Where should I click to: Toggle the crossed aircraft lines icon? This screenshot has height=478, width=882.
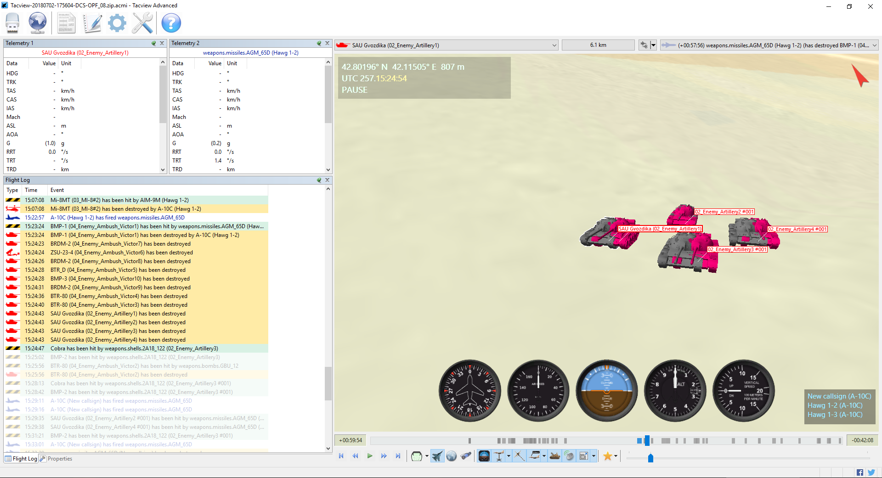[520, 456]
